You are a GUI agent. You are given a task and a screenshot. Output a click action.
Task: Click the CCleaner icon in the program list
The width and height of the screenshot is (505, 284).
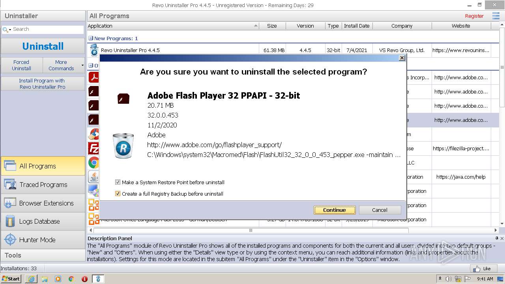click(x=94, y=134)
